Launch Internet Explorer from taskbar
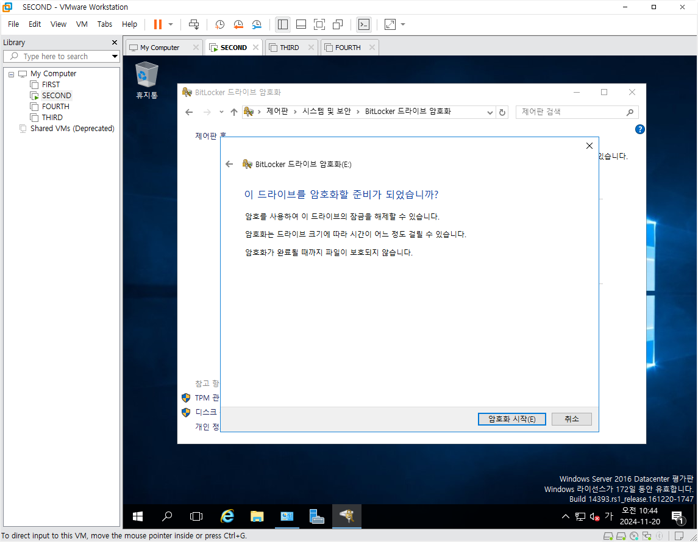This screenshot has height=542, width=698. tap(227, 516)
